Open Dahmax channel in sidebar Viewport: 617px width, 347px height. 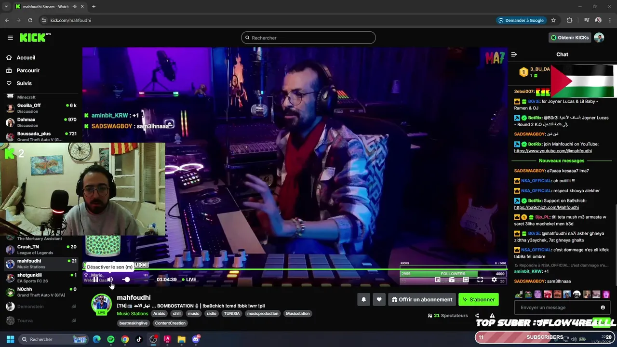click(x=41, y=122)
